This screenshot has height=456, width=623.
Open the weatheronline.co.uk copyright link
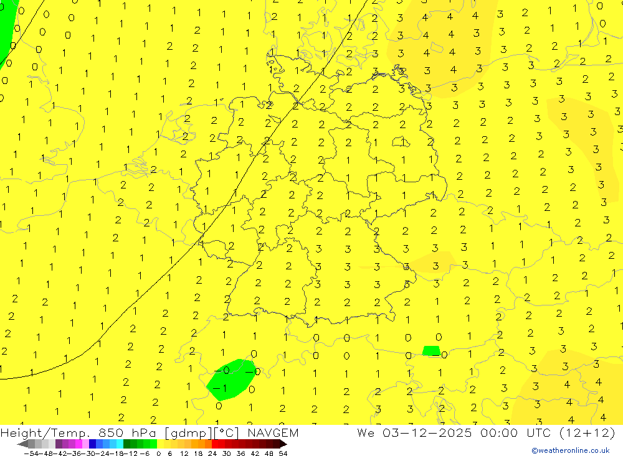(571, 450)
